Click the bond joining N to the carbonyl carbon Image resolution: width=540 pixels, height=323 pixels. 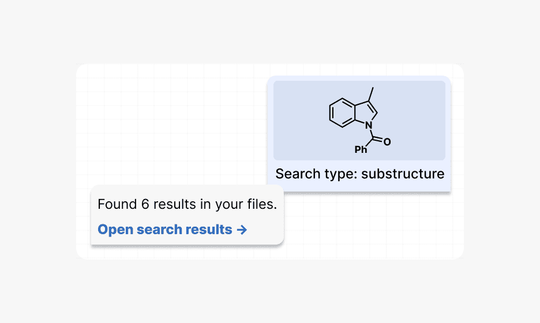[x=372, y=134]
